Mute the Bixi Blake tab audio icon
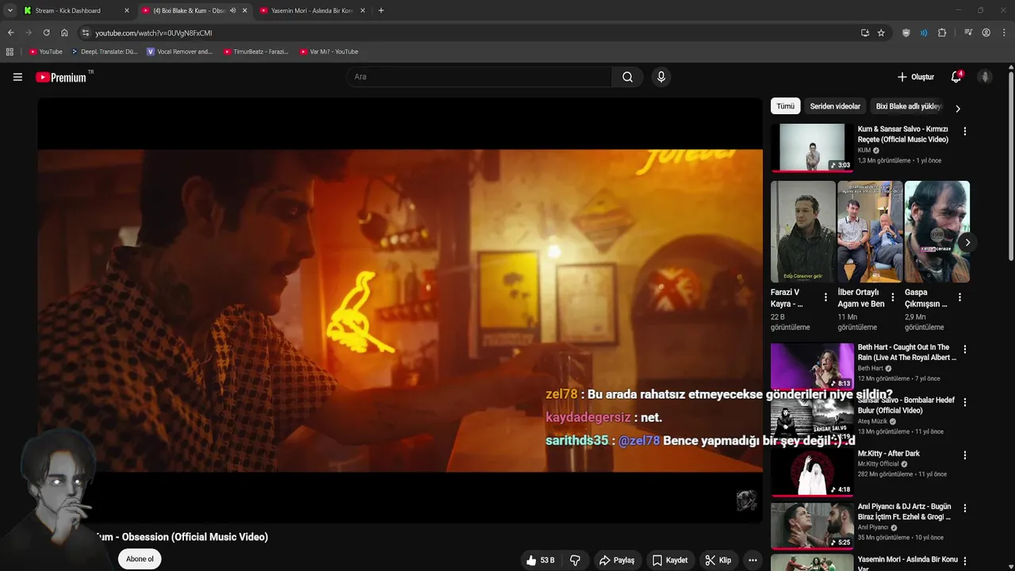This screenshot has width=1015, height=571. (233, 10)
